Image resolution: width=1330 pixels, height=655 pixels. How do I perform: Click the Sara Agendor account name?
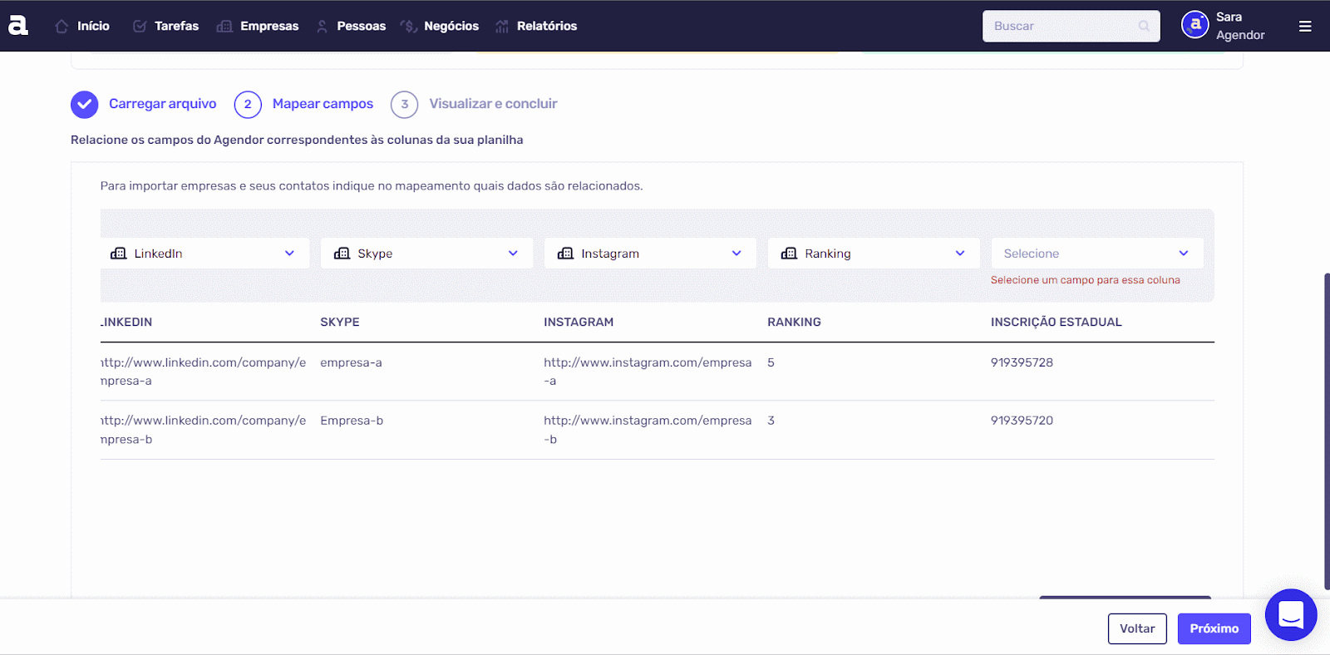pyautogui.click(x=1240, y=26)
